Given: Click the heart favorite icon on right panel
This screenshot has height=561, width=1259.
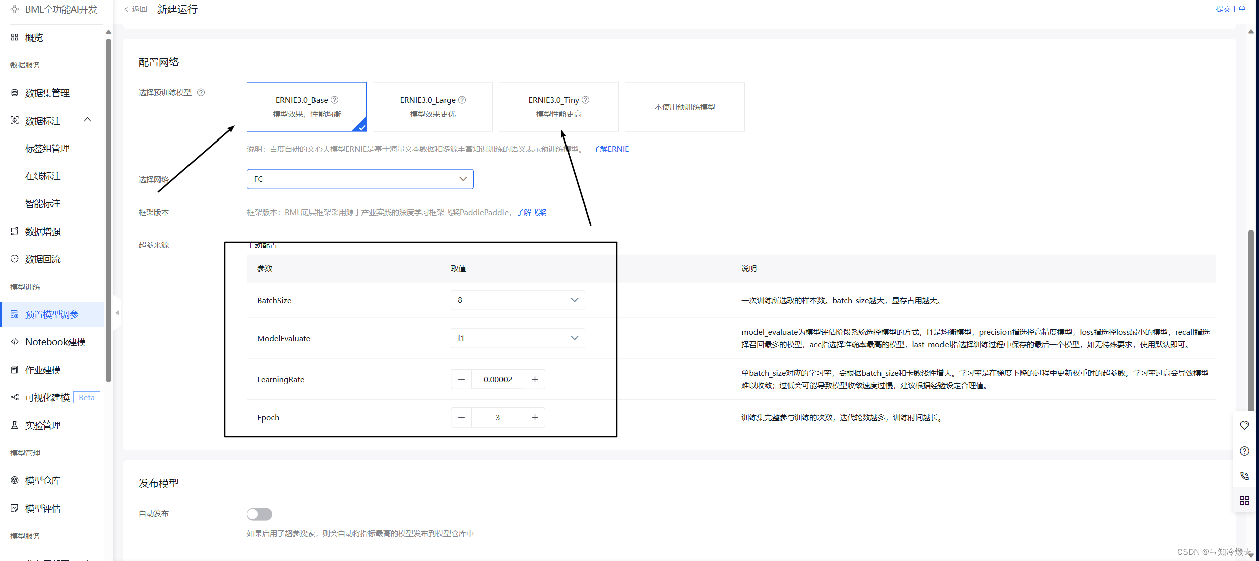Looking at the screenshot, I should (1244, 425).
